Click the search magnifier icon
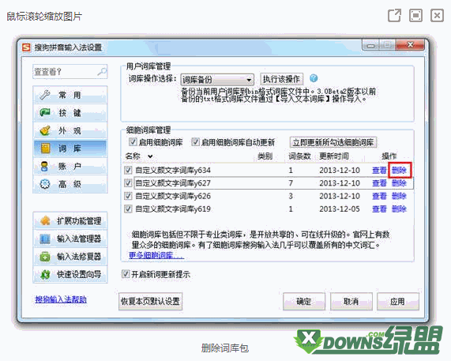 (x=102, y=71)
